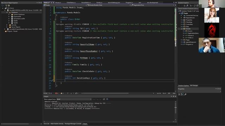Click the Collapse All icon in Solution Explorer
225x126 pixels.
tap(197, 6)
